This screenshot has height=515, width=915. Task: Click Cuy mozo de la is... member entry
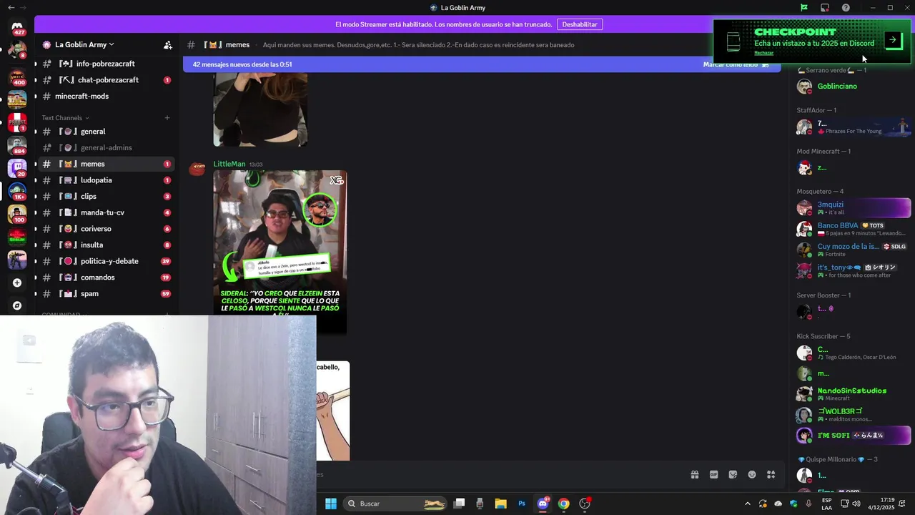(852, 250)
